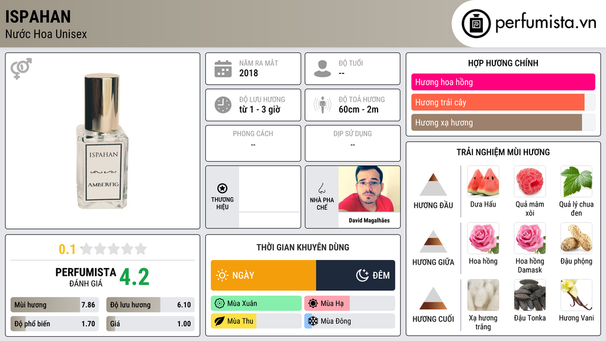Select the Hương Vani vanilla image
606x341 pixels.
[x=576, y=295]
